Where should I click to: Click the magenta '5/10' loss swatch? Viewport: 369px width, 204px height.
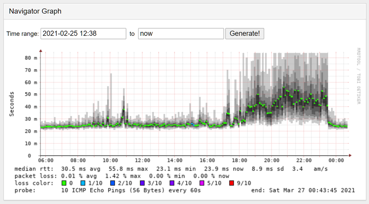point(202,183)
